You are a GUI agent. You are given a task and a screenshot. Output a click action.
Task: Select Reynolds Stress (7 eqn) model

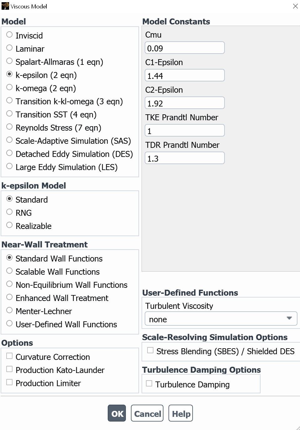tap(9, 127)
